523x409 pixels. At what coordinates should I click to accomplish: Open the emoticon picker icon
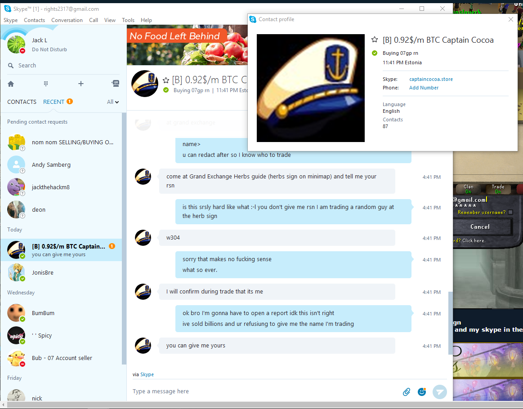pyautogui.click(x=422, y=391)
